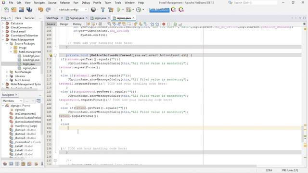Jump to the next bookmark icon
Image resolution: width=308 pixels, height=173 pixels.
(140, 24)
